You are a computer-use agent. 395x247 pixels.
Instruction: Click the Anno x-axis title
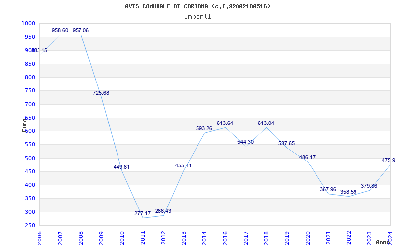pyautogui.click(x=383, y=242)
